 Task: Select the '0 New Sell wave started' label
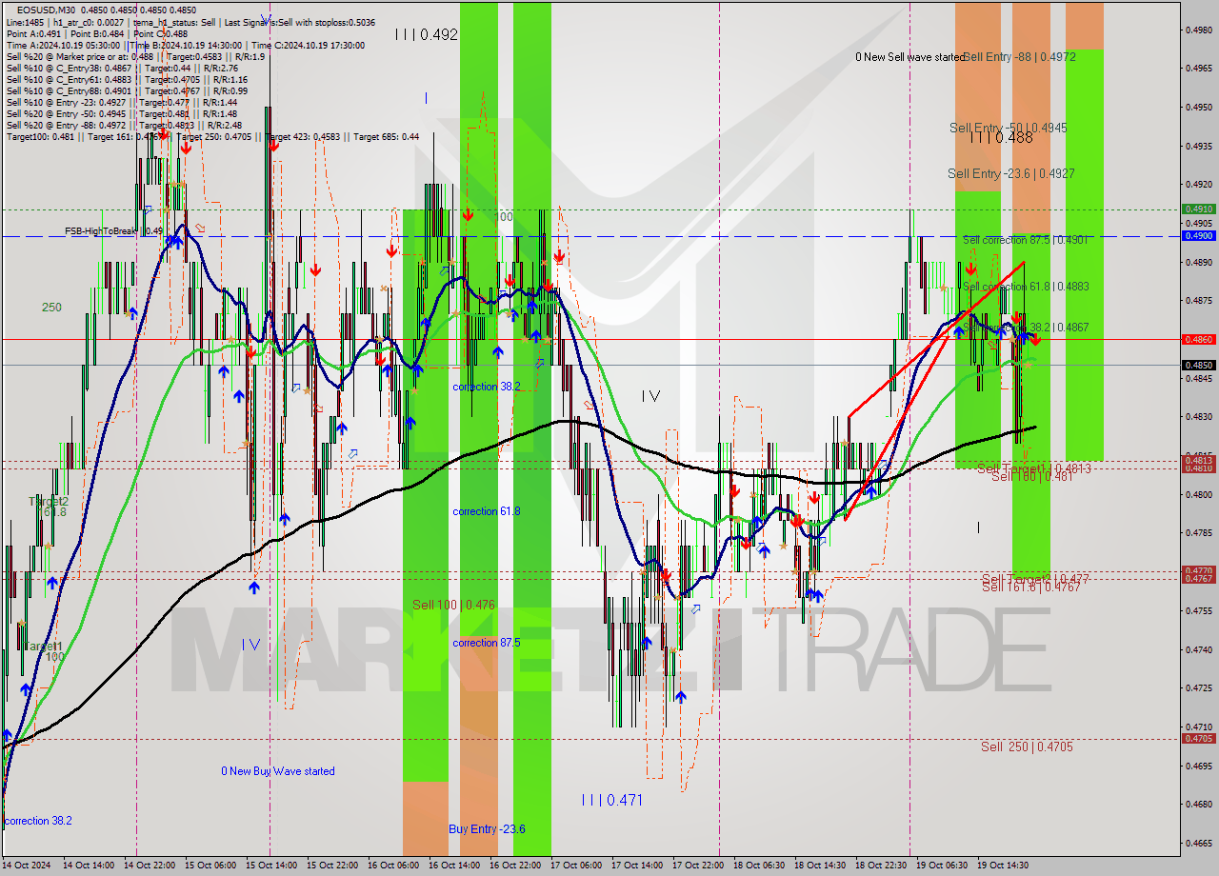pos(909,57)
